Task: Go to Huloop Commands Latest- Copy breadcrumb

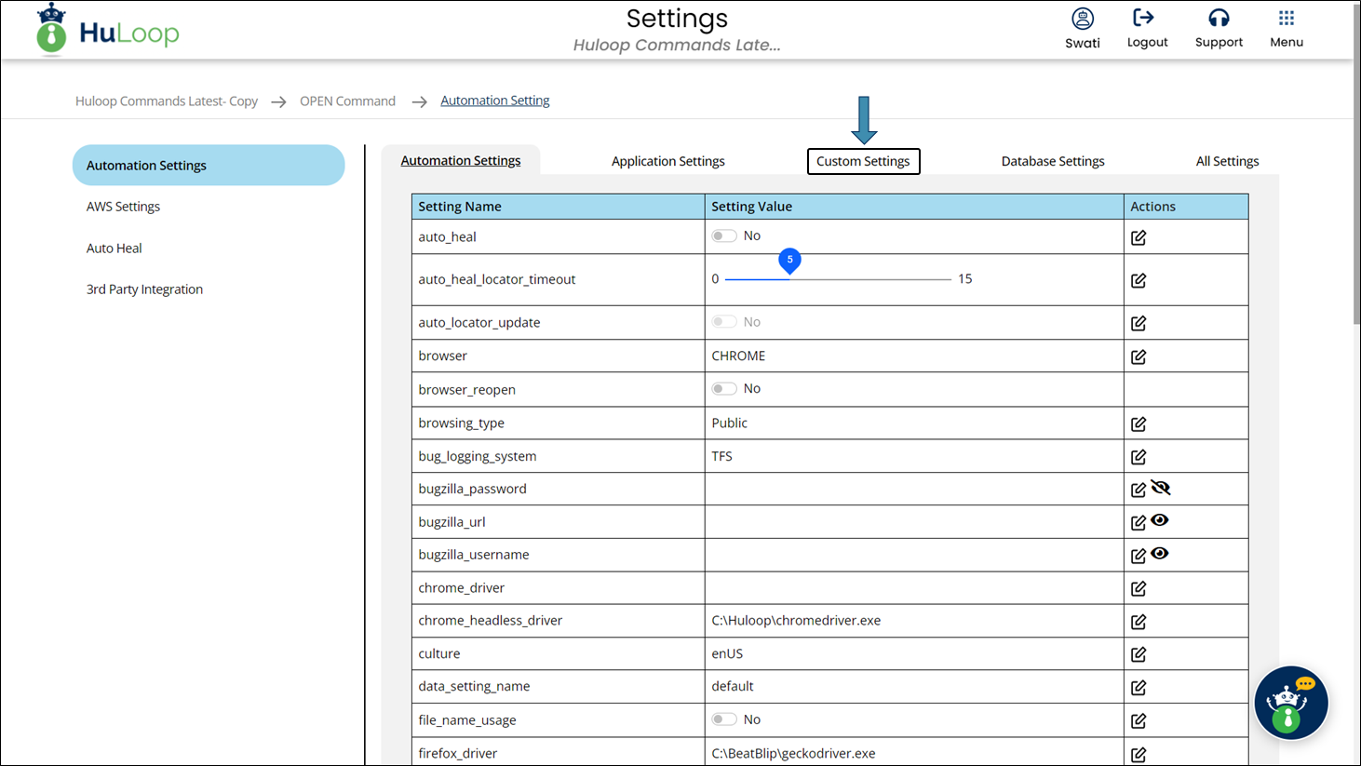Action: pyautogui.click(x=167, y=101)
